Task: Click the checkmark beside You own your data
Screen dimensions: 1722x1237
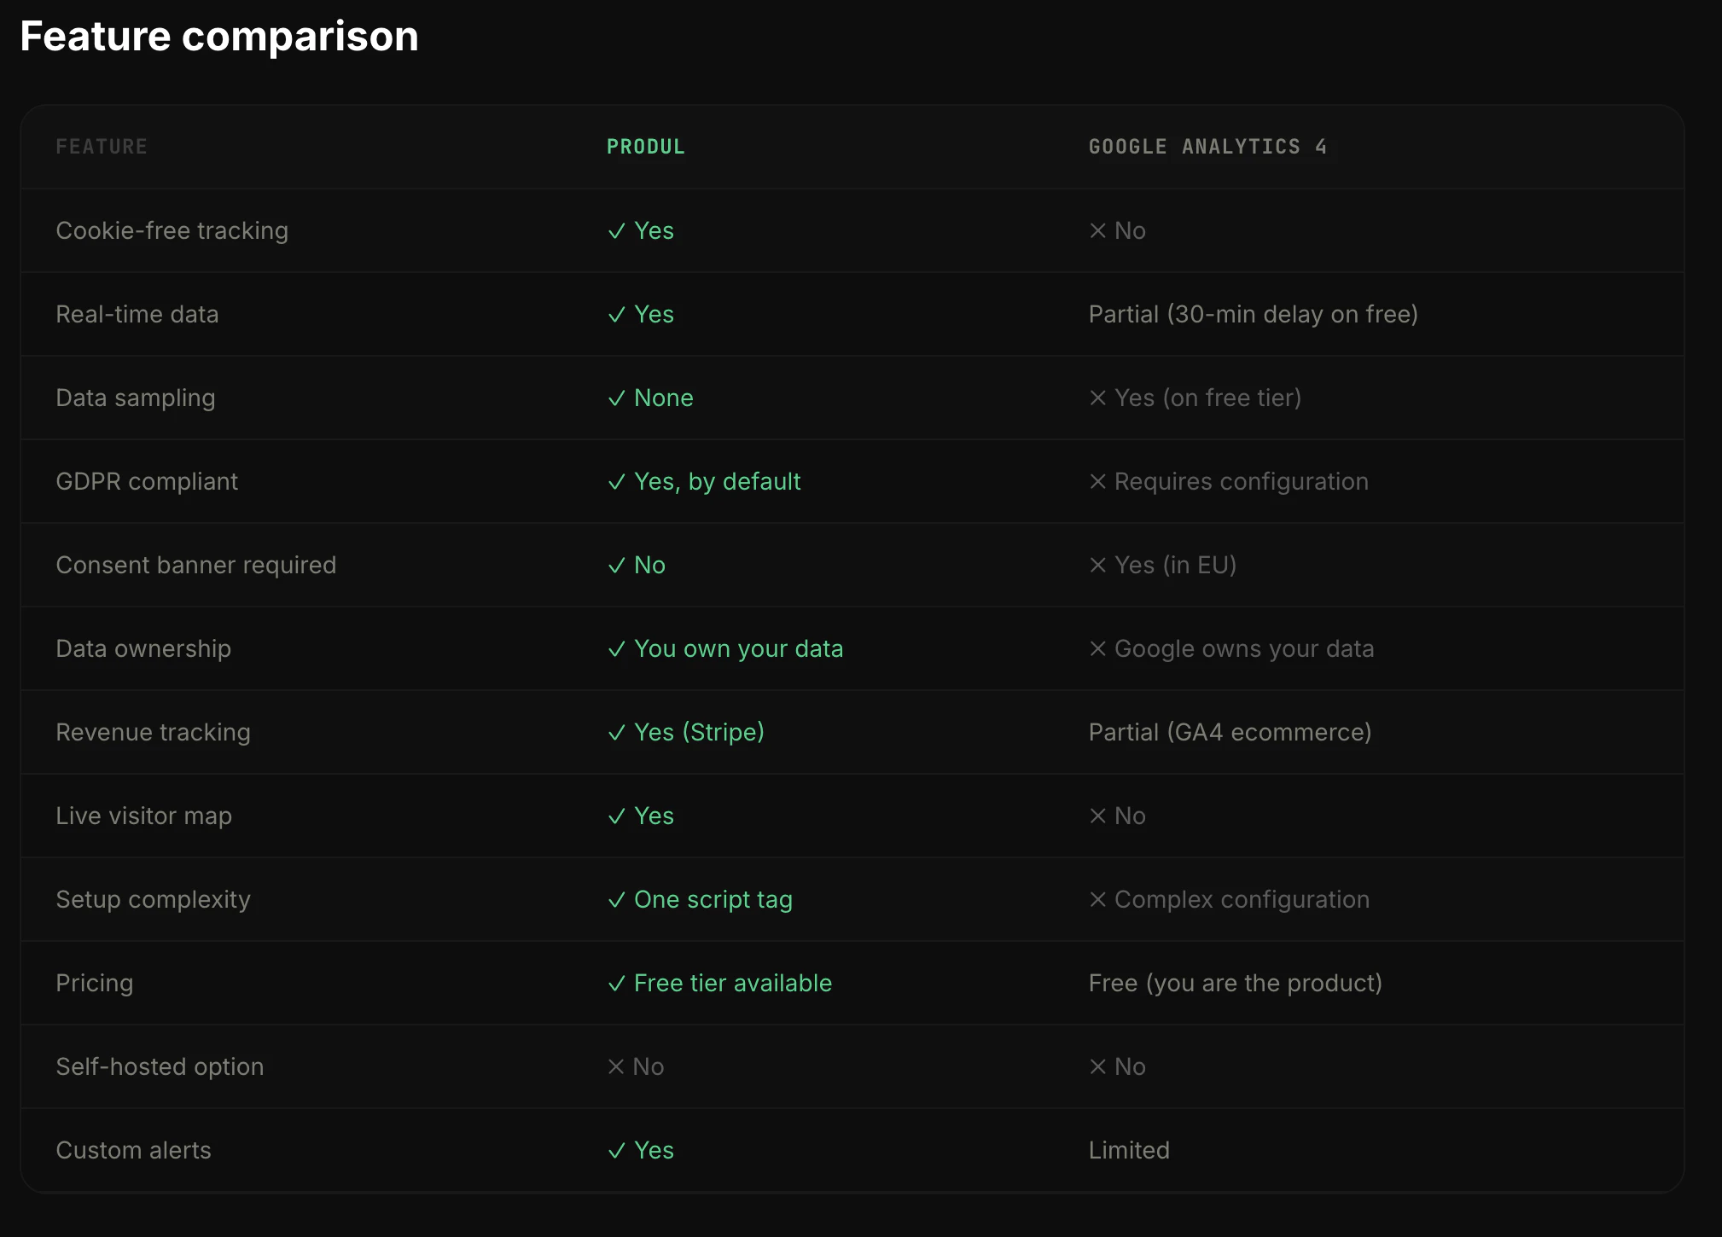Action: click(x=616, y=649)
